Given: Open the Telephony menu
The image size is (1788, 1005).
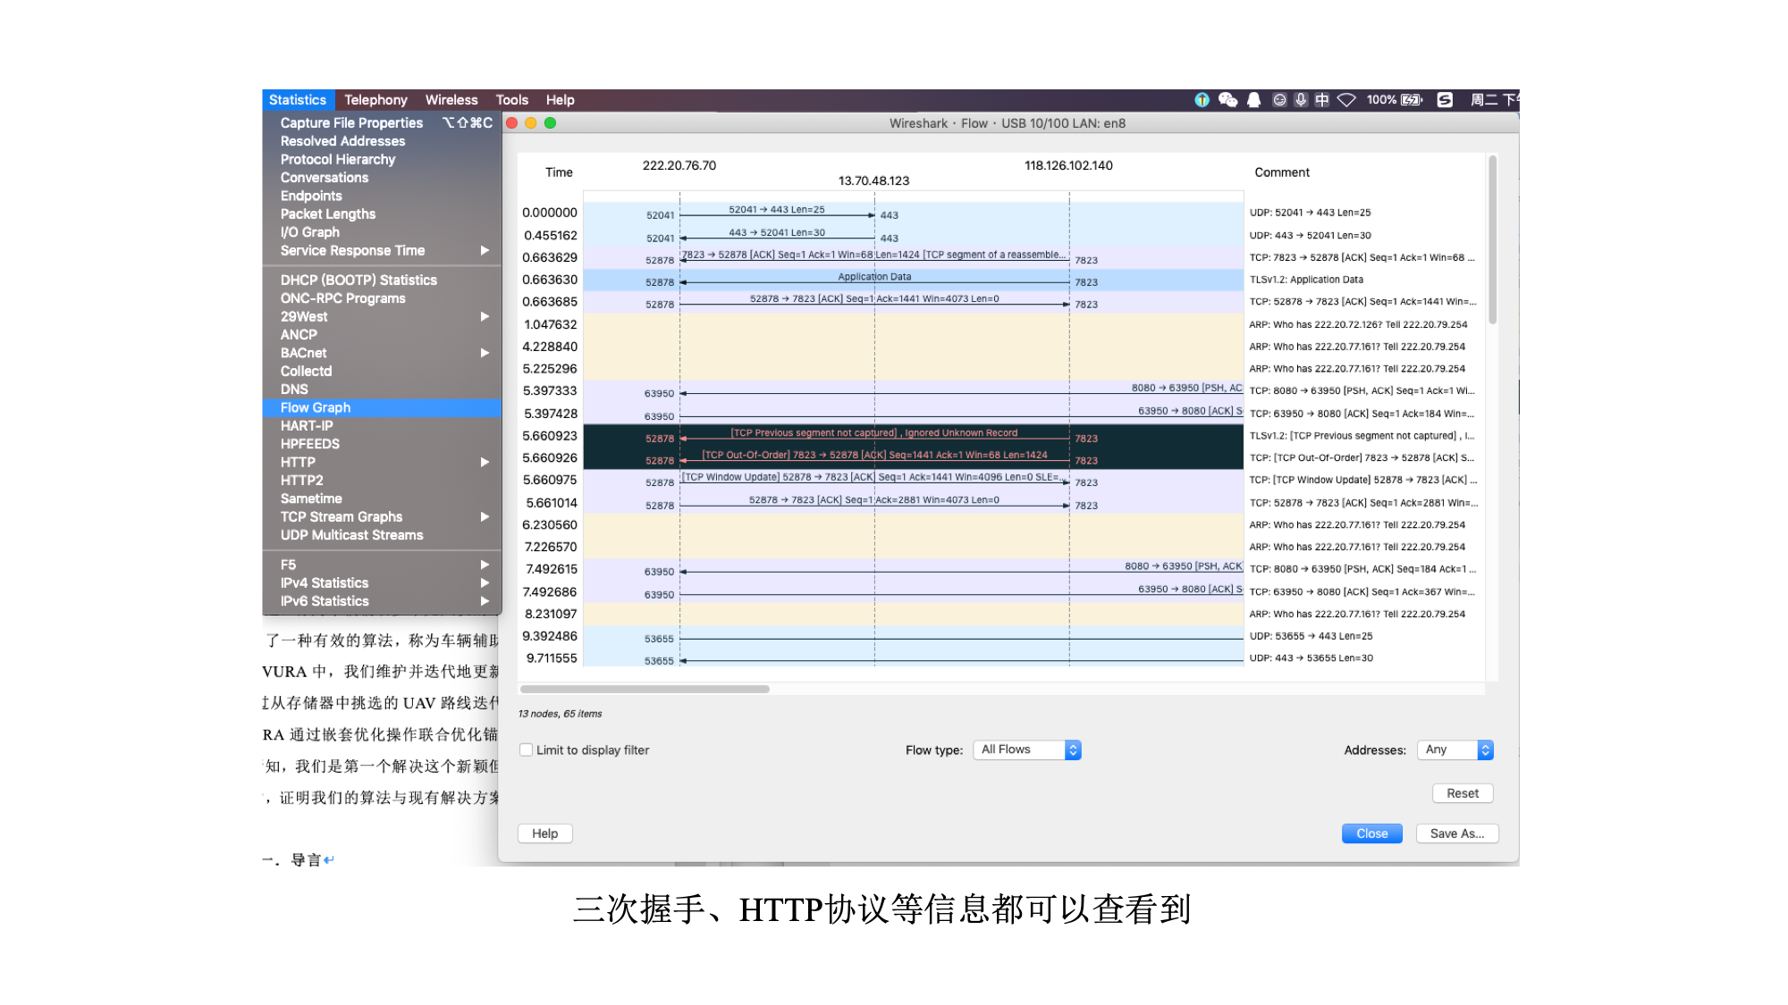Looking at the screenshot, I should (x=375, y=100).
